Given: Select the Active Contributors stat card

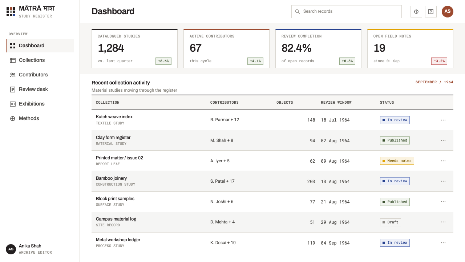Looking at the screenshot, I should pos(226,48).
